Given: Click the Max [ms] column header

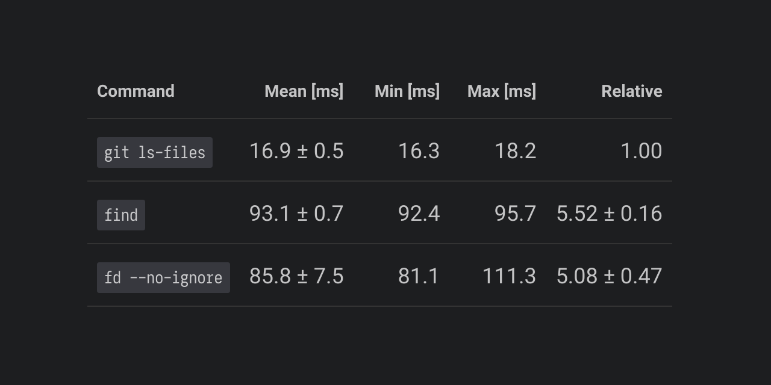Looking at the screenshot, I should (501, 91).
